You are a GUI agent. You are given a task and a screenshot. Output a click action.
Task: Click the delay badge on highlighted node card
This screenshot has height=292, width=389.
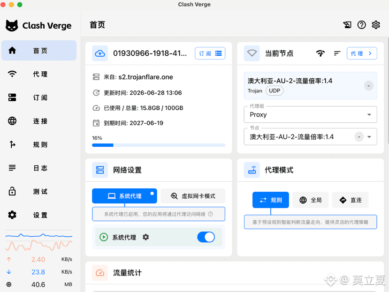tap(369, 86)
